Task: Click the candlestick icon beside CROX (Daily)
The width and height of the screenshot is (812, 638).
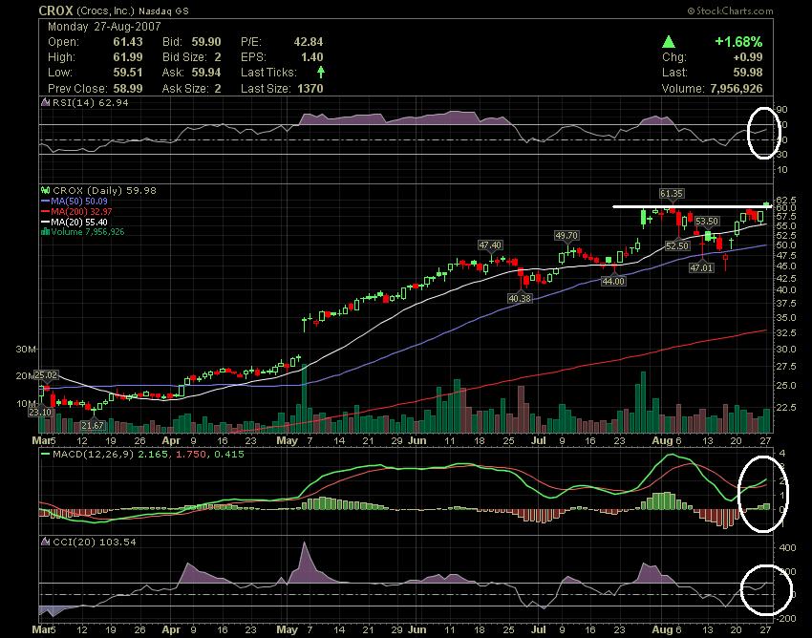Action: [x=46, y=191]
